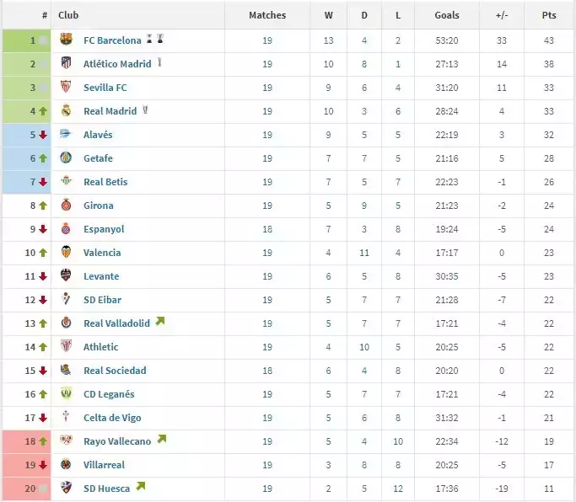Open the Rayo Vallecano team link
Screen dimensions: 576x502
point(117,441)
